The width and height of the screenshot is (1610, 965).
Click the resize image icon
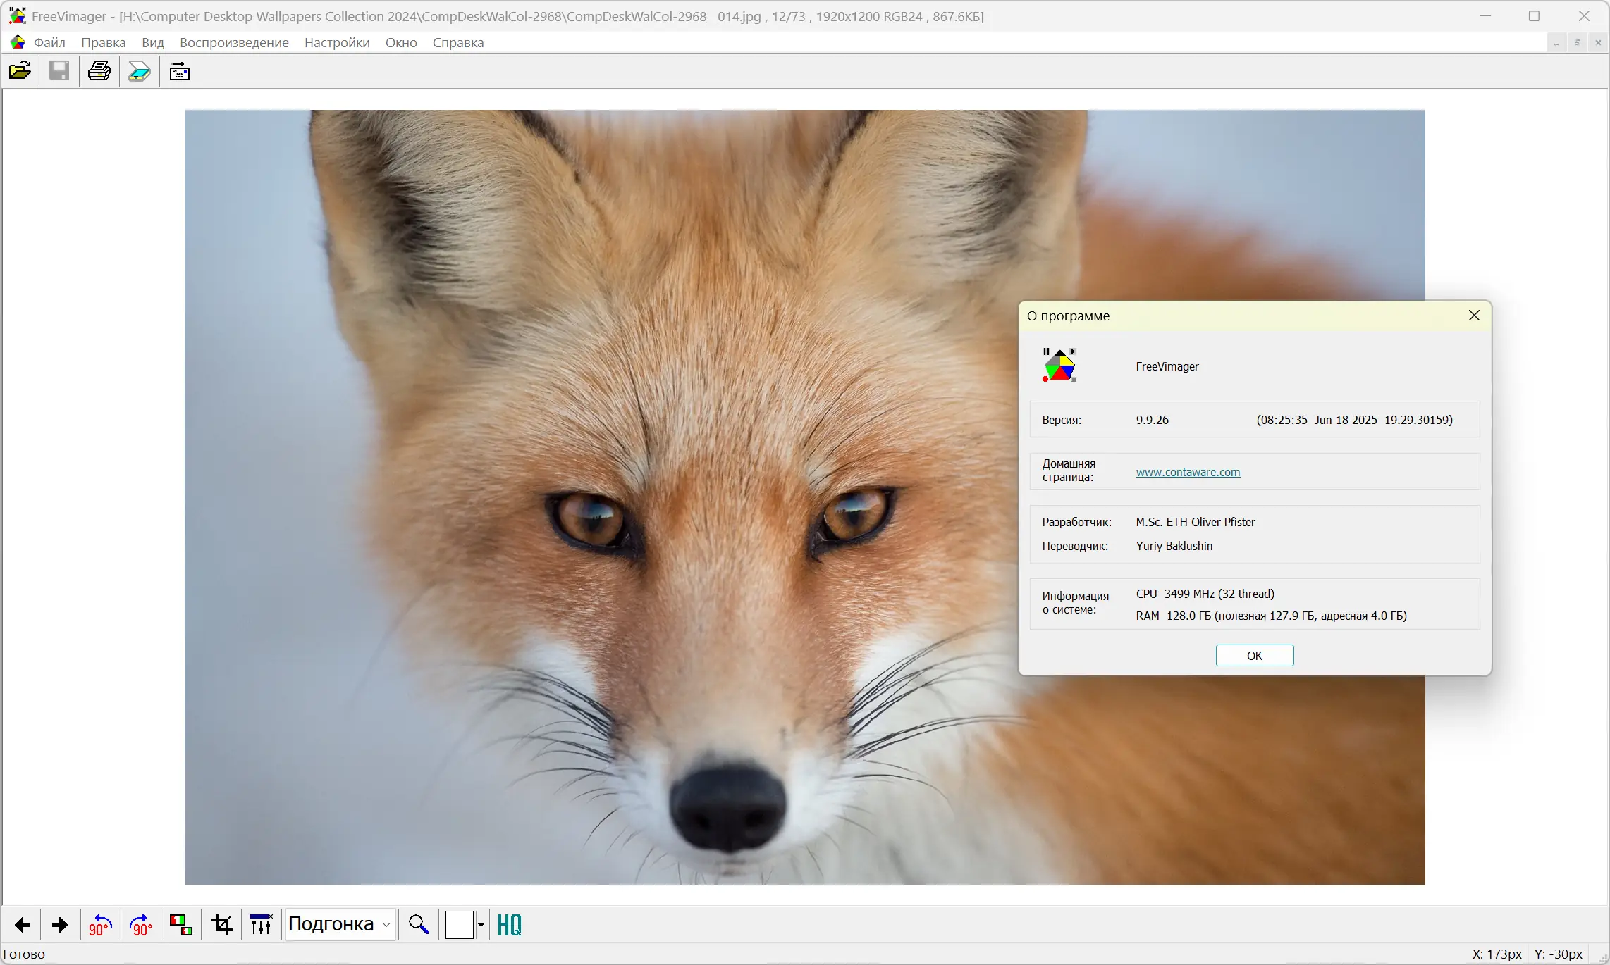point(181,925)
